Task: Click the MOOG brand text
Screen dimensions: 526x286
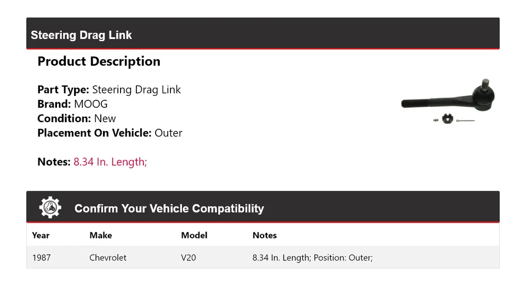Action: click(x=91, y=104)
